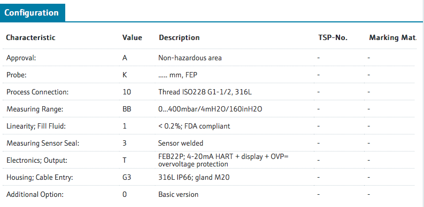This screenshot has height=207, width=424.
Task: Select the 316L IP66 gland M20 text
Action: tap(194, 178)
